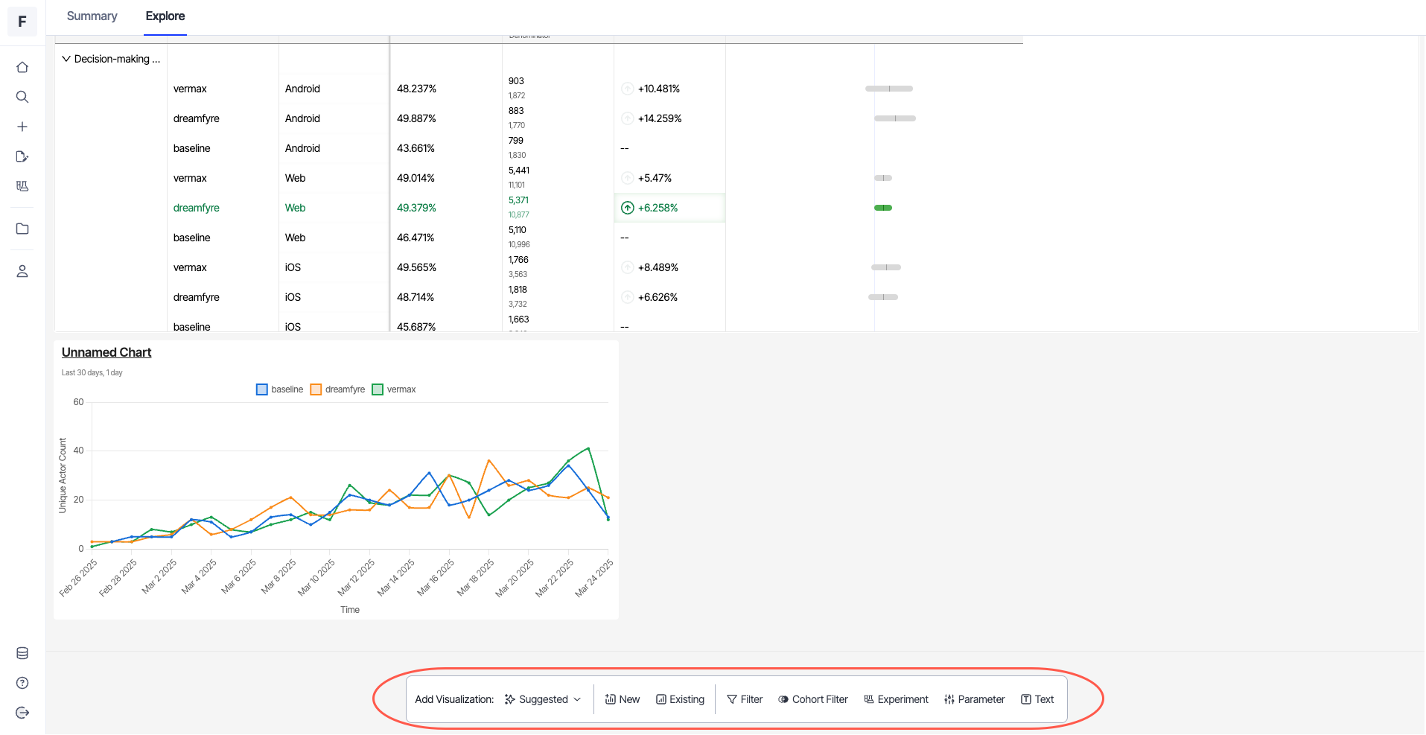
Task: Collapse the Decision-making group row
Action: point(66,59)
